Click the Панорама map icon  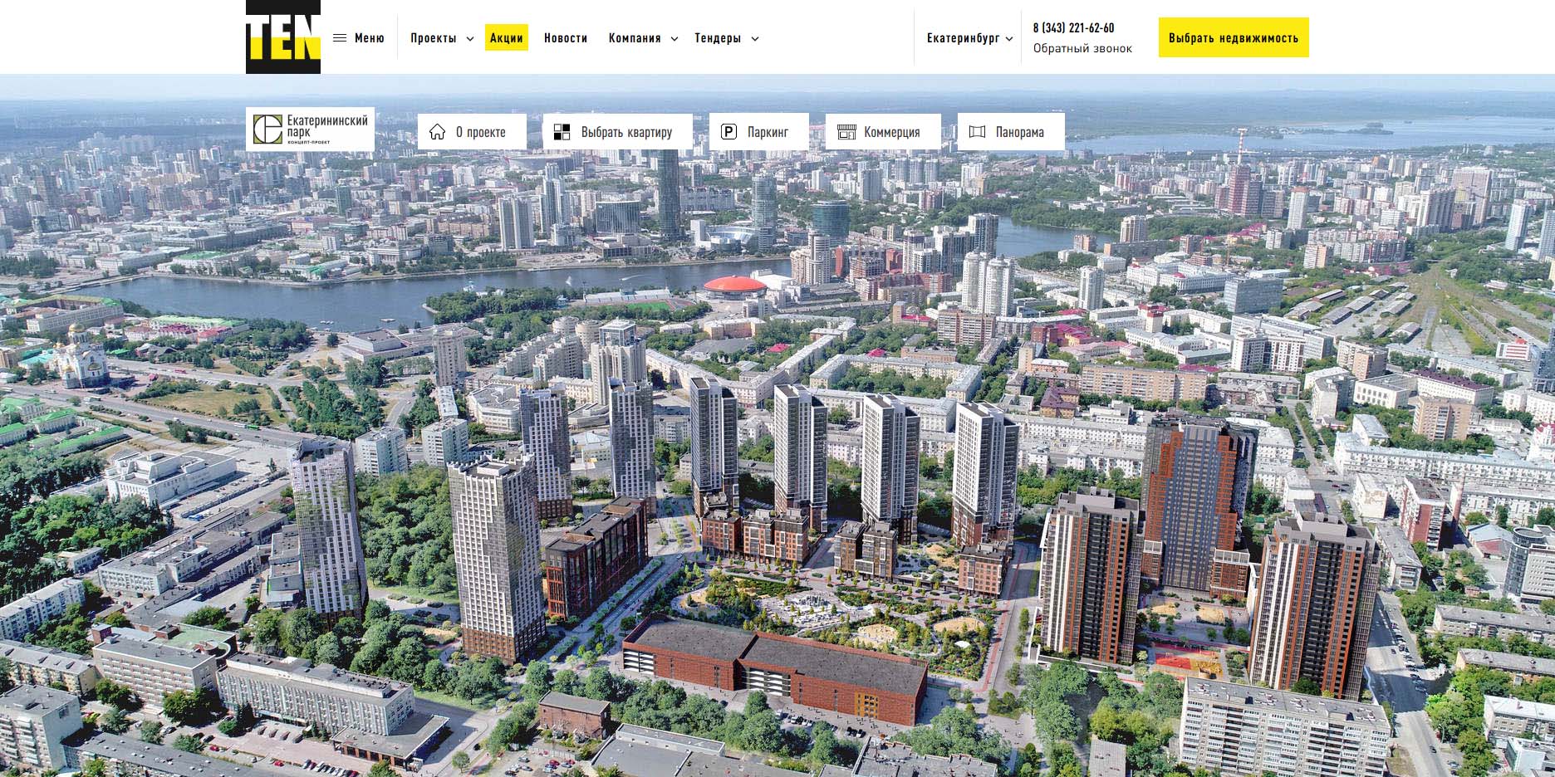[x=977, y=132]
